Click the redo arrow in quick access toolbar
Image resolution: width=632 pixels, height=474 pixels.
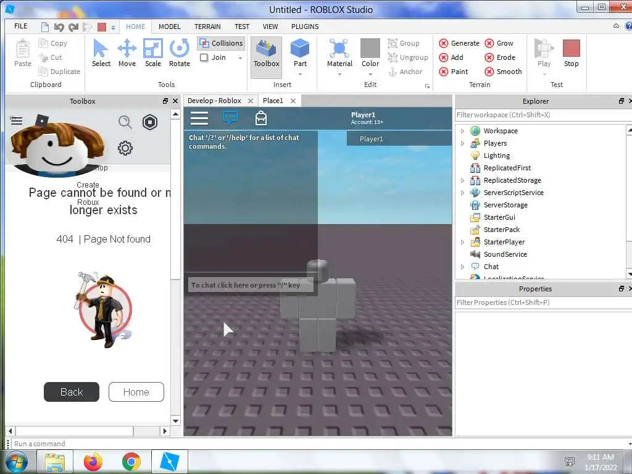[x=73, y=27]
